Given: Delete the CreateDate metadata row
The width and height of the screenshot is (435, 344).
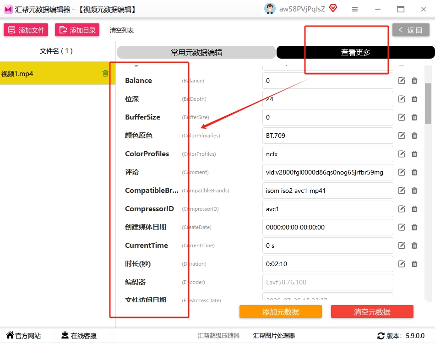Looking at the screenshot, I should 414,227.
